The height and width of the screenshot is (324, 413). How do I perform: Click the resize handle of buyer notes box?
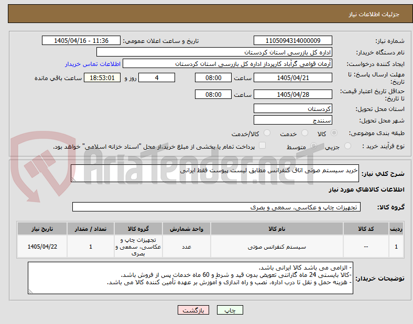pyautogui.click(x=30, y=292)
